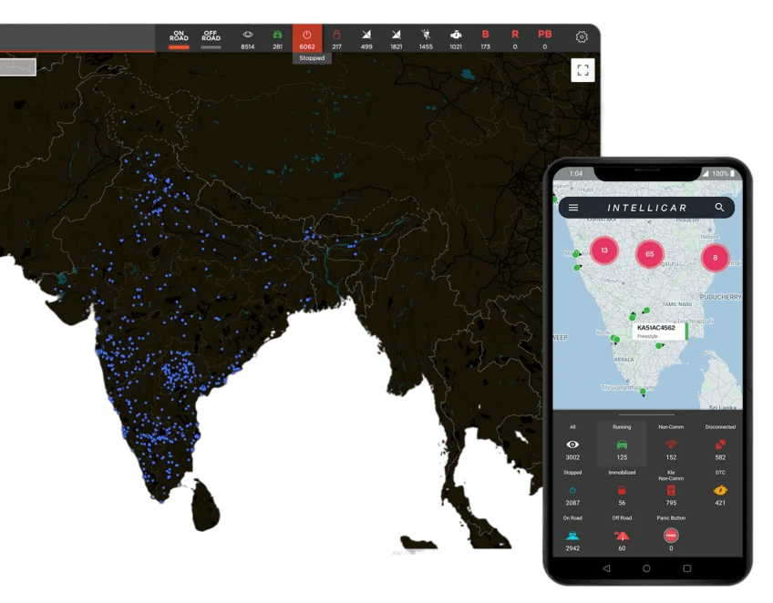Viewport: 773px width, 603px height.
Task: Expand the map cluster marked 13
Action: (x=603, y=250)
